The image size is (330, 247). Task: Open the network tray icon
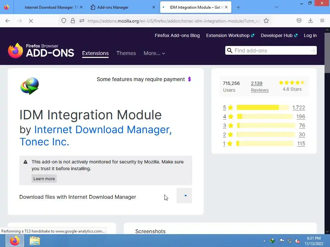point(290,241)
